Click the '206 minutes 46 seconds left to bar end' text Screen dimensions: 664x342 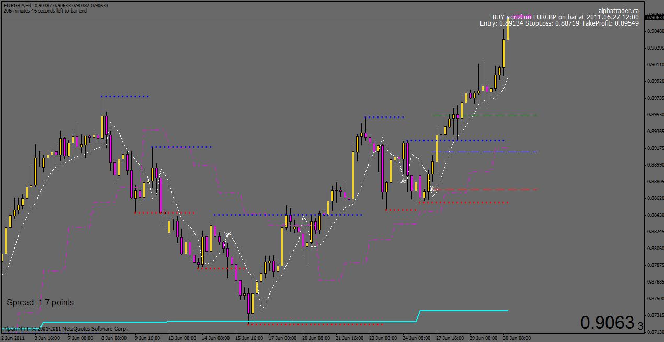45,10
